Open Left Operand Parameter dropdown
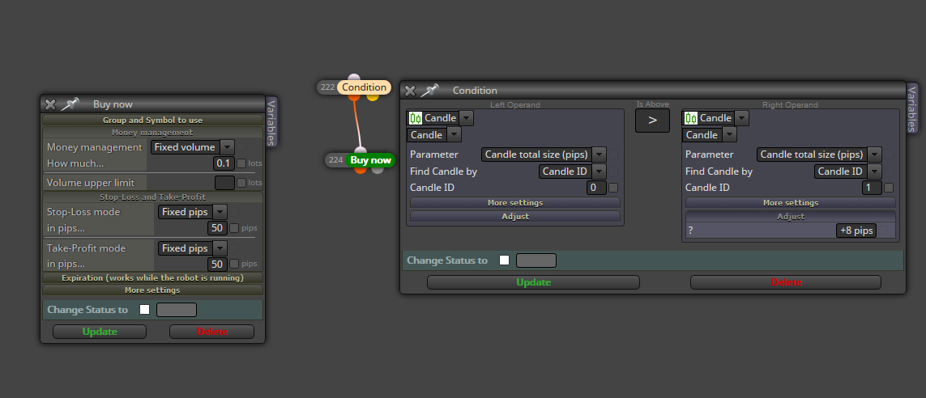Image resolution: width=926 pixels, height=398 pixels. [544, 155]
